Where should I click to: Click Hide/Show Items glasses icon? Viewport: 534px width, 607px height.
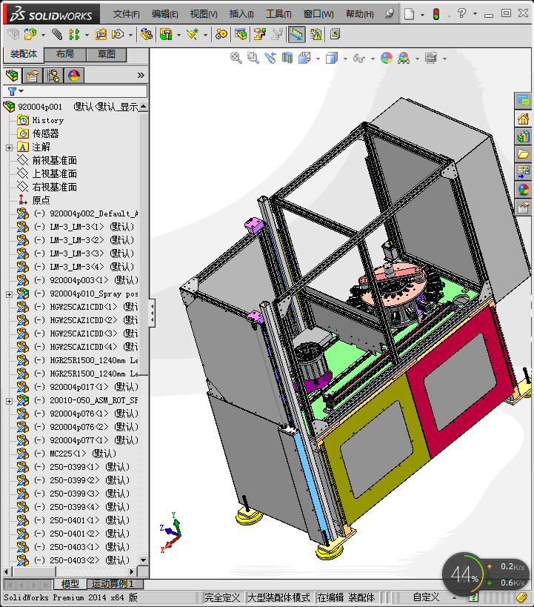[x=358, y=59]
